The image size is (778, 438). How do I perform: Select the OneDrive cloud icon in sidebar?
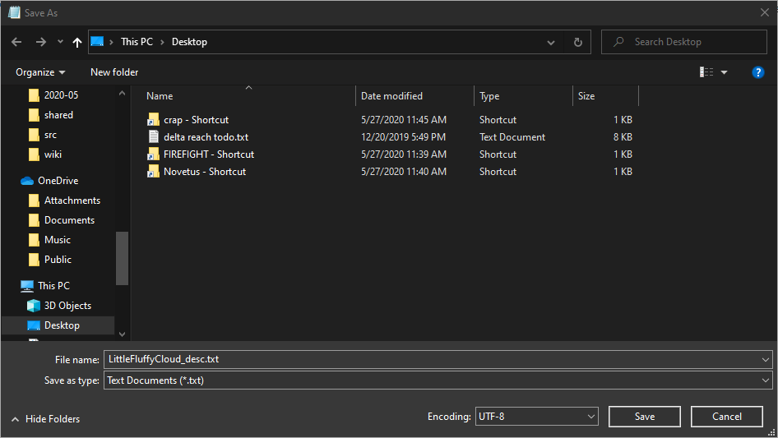click(x=27, y=181)
